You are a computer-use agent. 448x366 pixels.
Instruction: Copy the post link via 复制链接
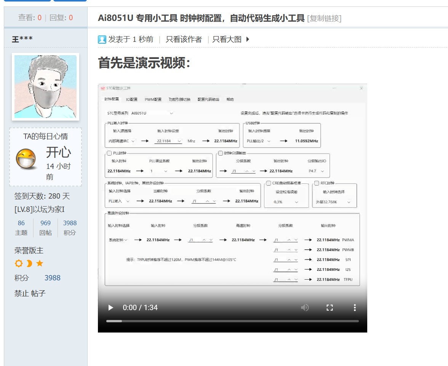point(324,19)
